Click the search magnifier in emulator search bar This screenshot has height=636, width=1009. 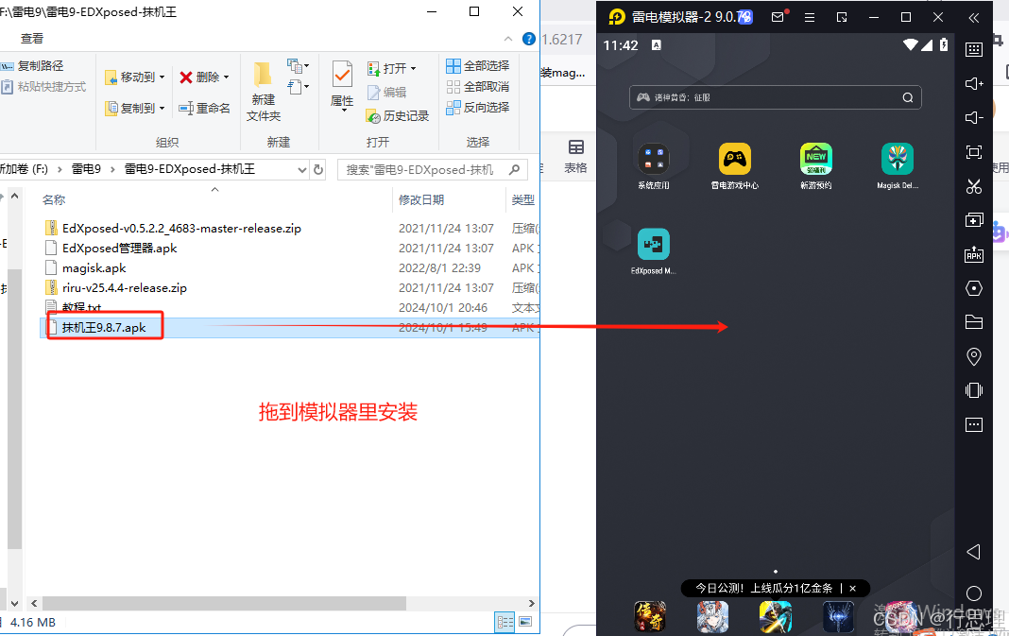tap(907, 98)
